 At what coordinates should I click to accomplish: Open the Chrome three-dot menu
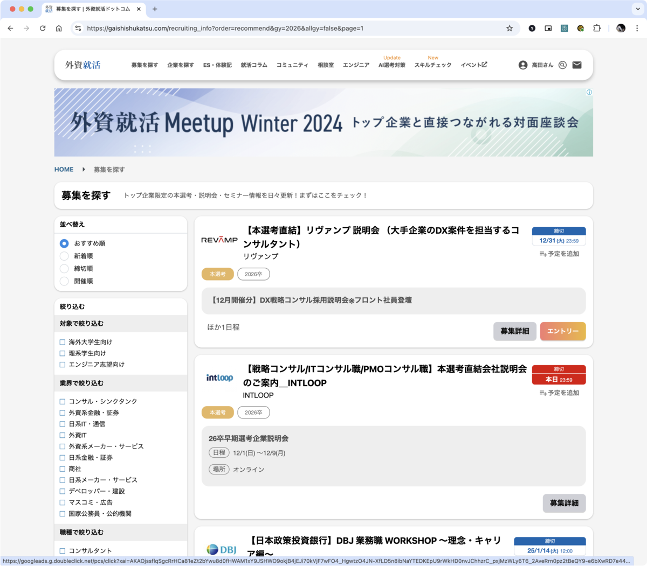tap(637, 28)
